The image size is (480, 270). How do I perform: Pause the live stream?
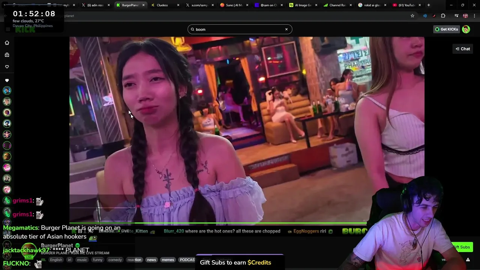point(80,231)
